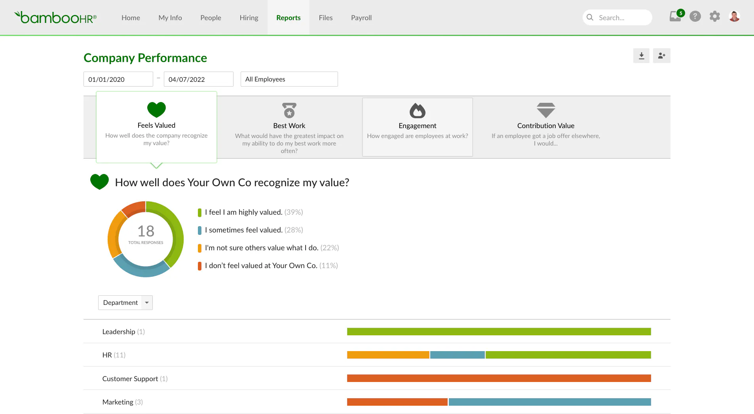Click the Engagement flame icon
The height and width of the screenshot is (414, 754).
coord(418,110)
